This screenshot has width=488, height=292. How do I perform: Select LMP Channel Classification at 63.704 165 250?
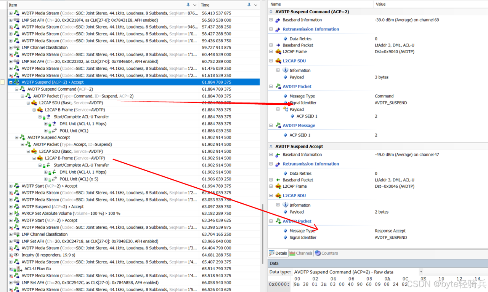point(133,235)
